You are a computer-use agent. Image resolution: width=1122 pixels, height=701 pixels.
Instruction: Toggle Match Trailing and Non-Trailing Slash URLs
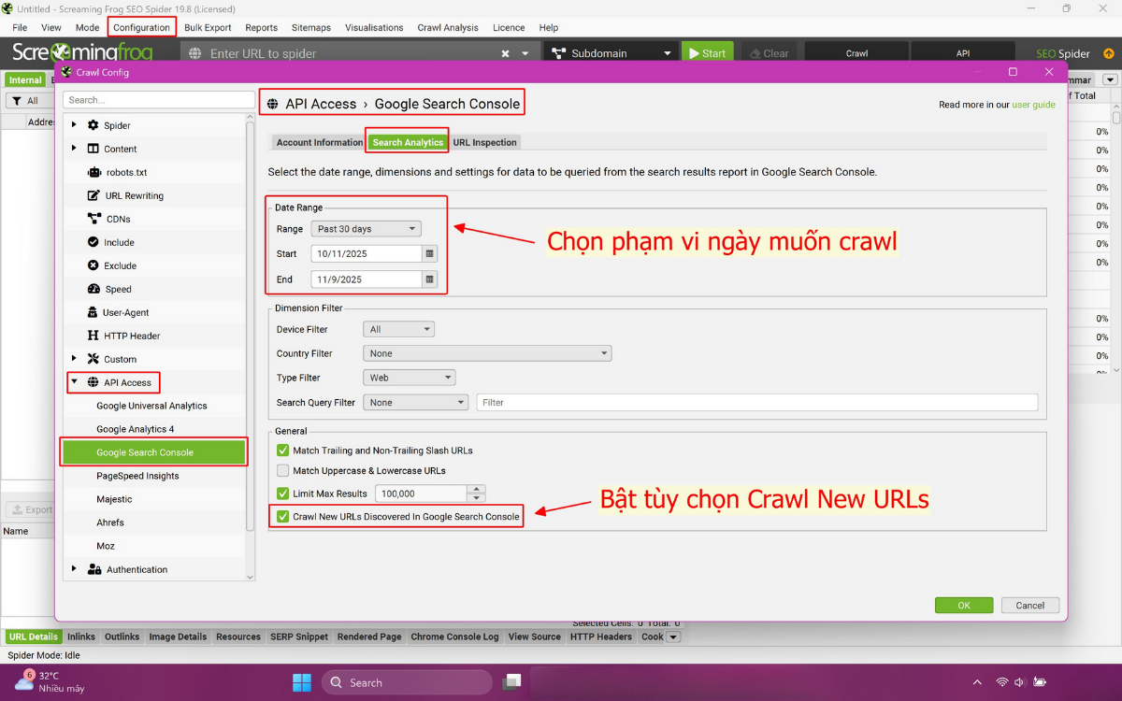(x=283, y=451)
